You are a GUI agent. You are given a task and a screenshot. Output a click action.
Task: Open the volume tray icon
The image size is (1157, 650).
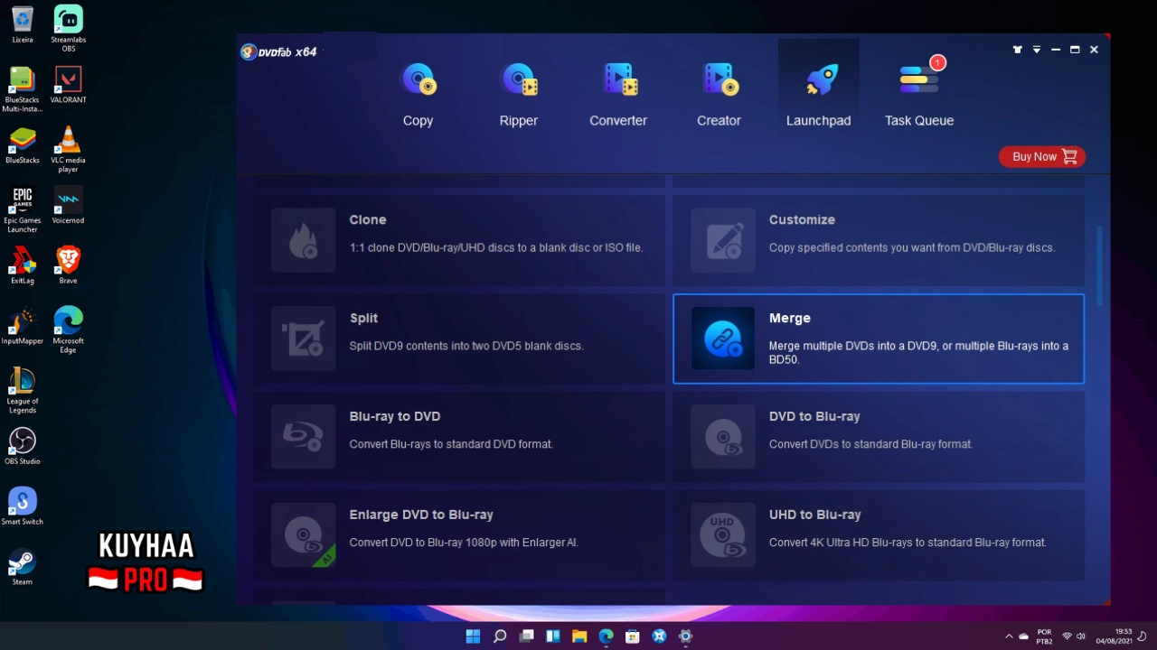(1081, 636)
